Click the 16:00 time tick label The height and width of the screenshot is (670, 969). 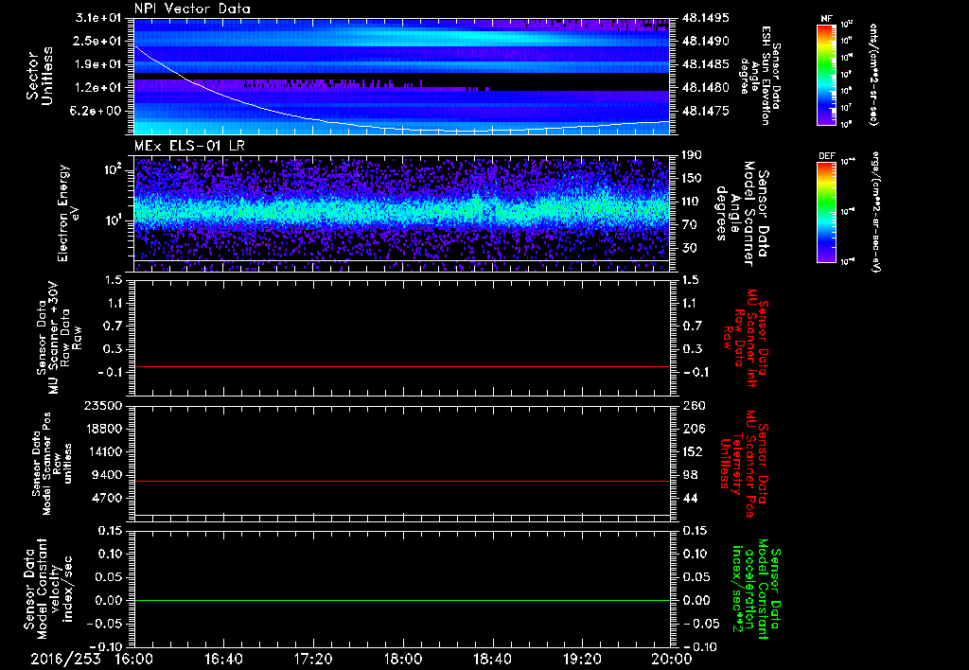(x=134, y=659)
